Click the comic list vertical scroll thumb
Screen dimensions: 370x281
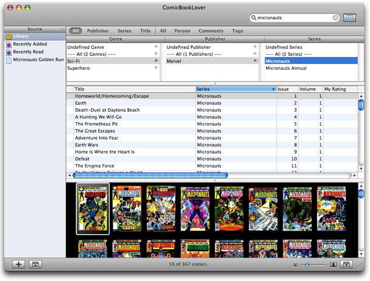361,105
